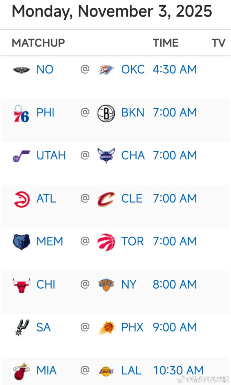Click the Philadelphia 76ers logo
The height and width of the screenshot is (385, 231).
21,112
